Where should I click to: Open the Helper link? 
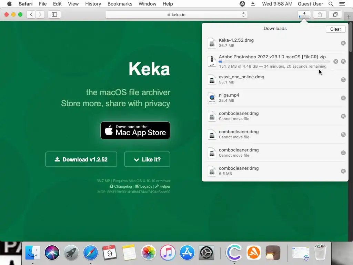coord(163,186)
